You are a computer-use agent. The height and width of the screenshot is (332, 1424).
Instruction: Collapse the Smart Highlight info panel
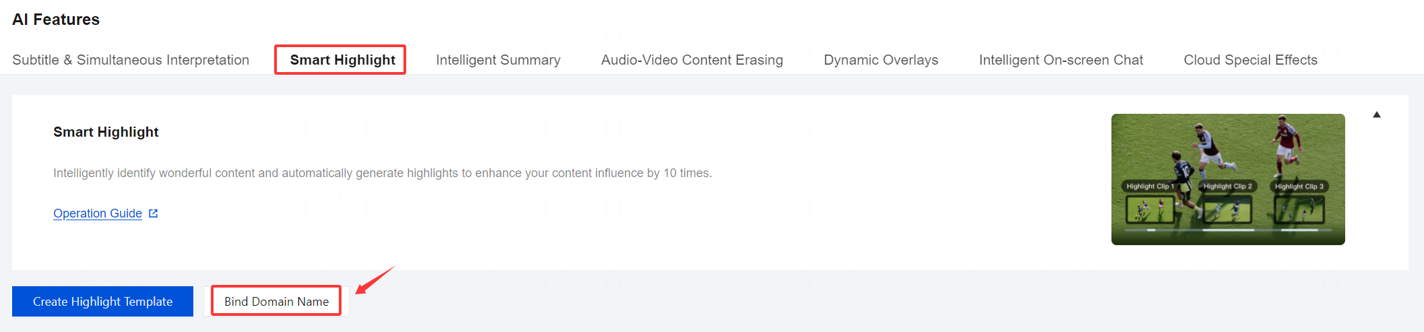click(x=1377, y=114)
